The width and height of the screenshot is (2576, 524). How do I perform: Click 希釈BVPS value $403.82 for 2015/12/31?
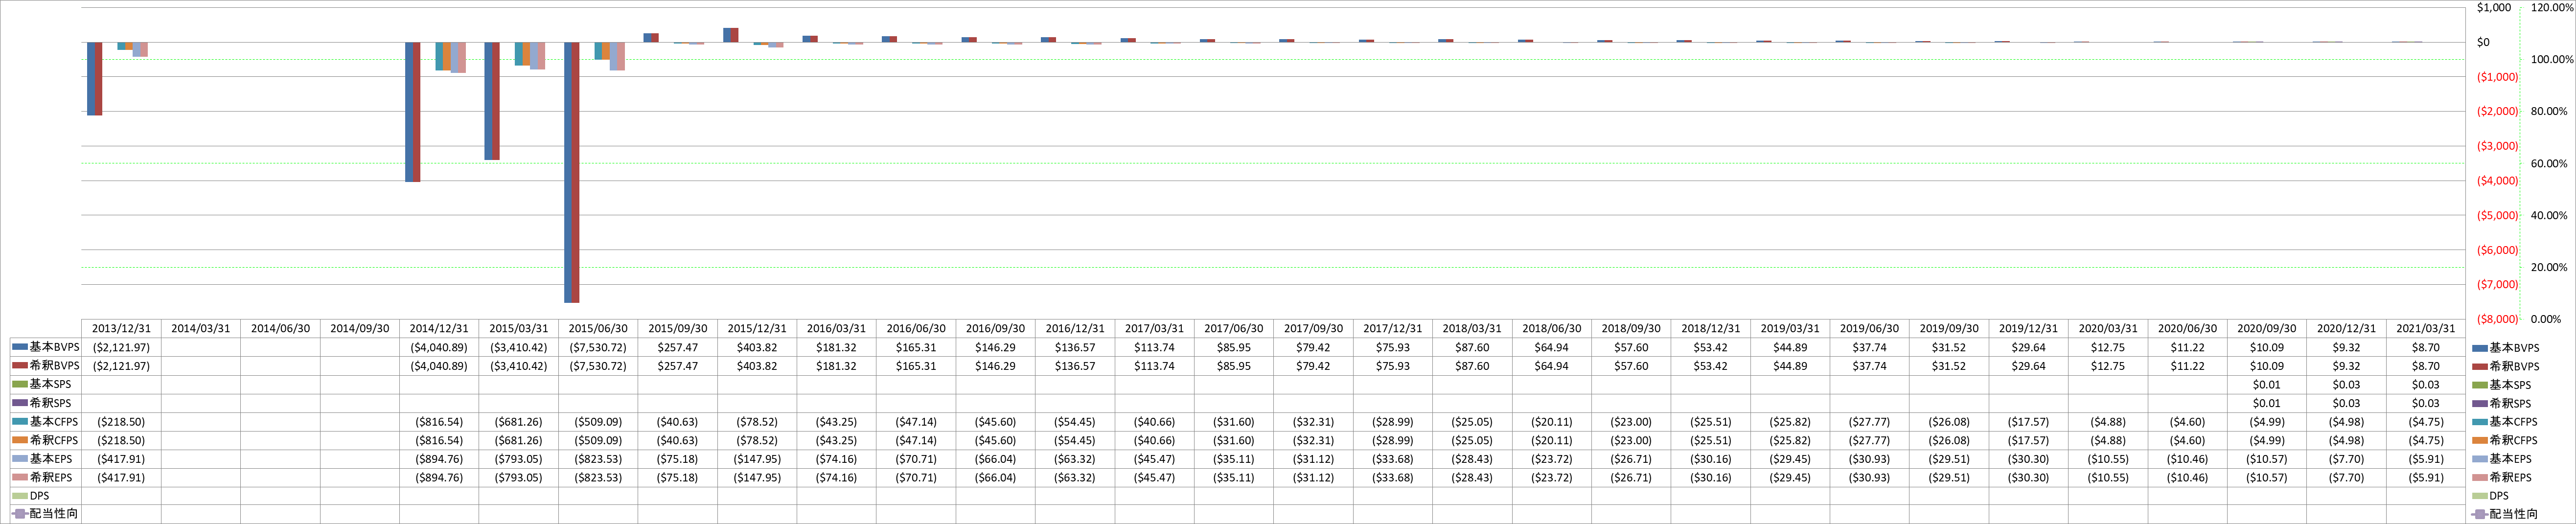tap(757, 366)
